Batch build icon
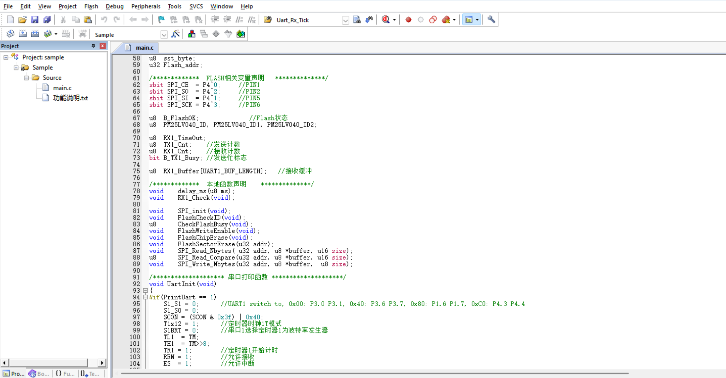This screenshot has height=378, width=726. click(x=48, y=34)
